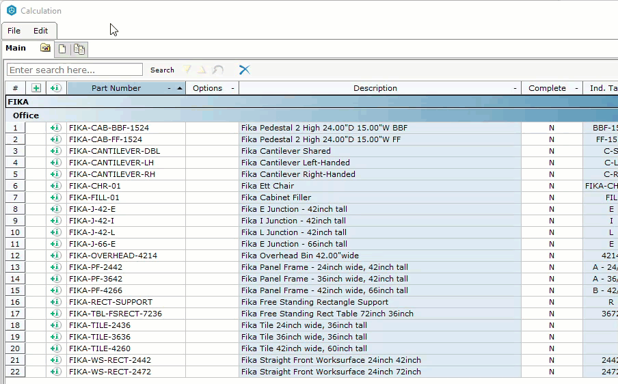Click info icon for FIKA-TBL-FSRECT-7236
Screen dimensions: 618x384
[x=56, y=314]
